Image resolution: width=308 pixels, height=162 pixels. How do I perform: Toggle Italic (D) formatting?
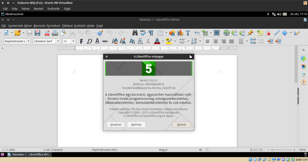[89, 41]
